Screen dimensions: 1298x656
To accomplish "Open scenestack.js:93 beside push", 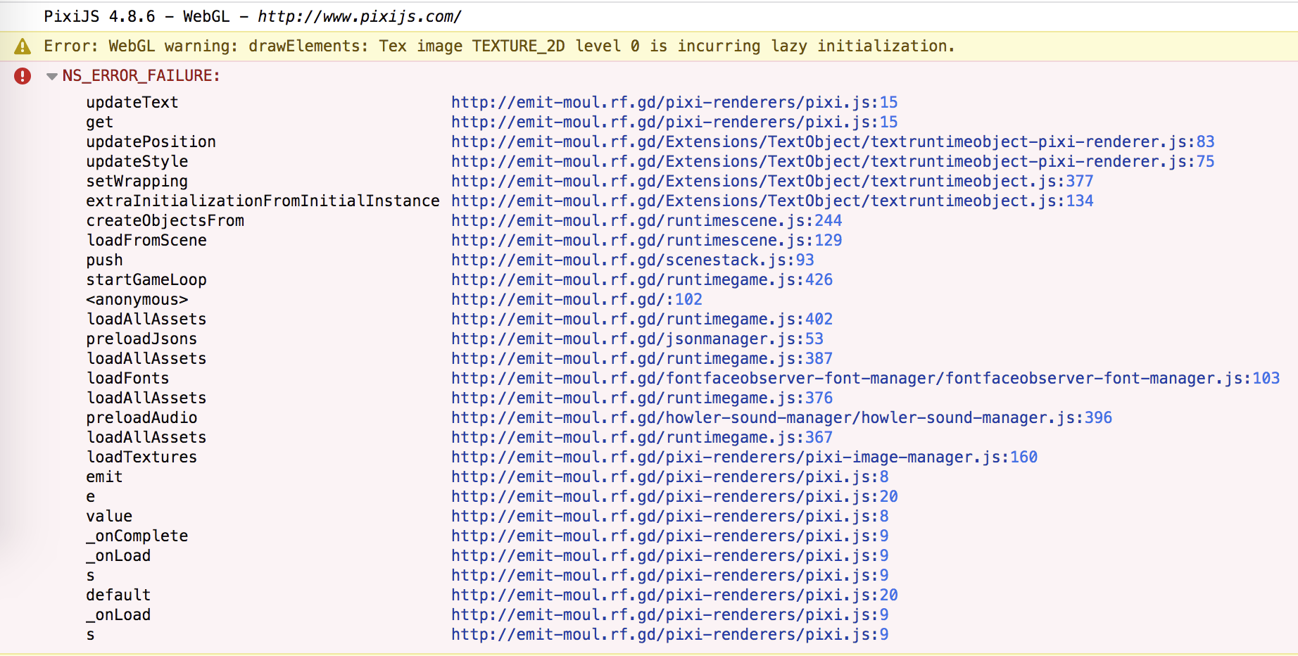I will coord(633,260).
